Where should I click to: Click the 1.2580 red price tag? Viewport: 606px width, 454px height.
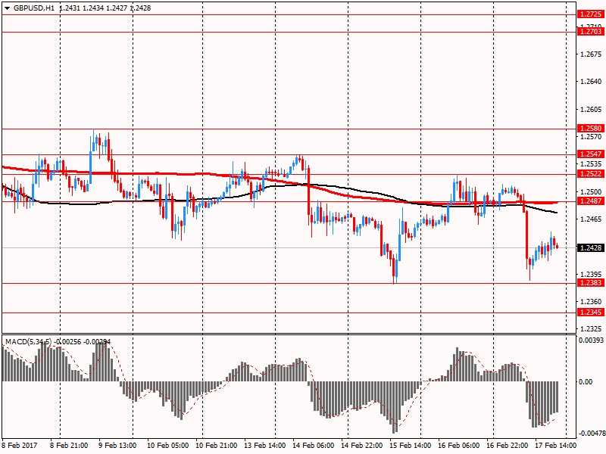pyautogui.click(x=589, y=129)
